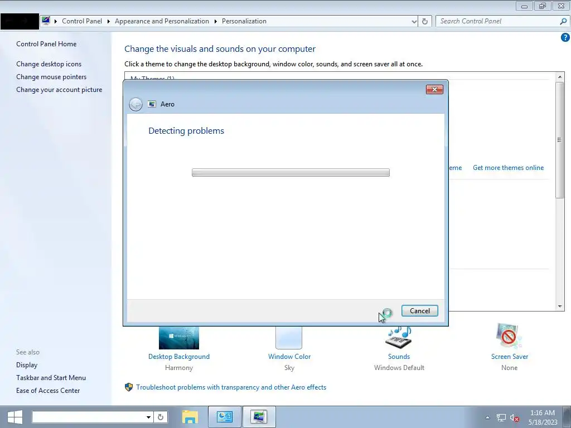Image resolution: width=571 pixels, height=428 pixels.
Task: Open Change your account picture
Action: 59,90
